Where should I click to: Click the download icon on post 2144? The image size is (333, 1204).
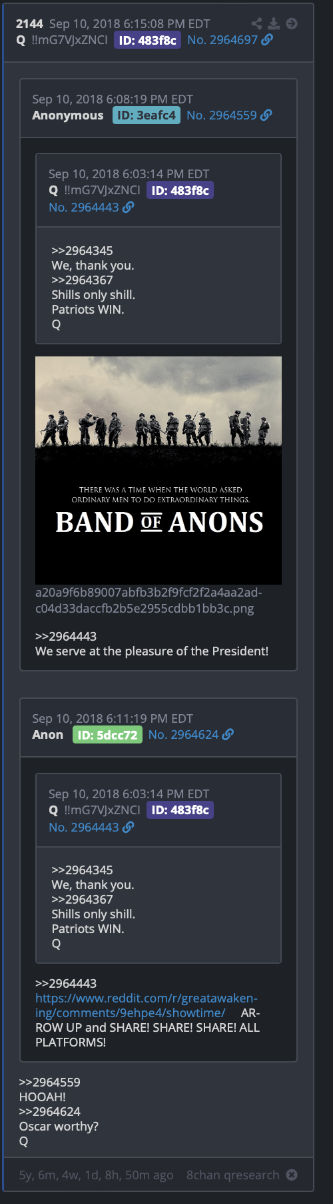(x=274, y=24)
